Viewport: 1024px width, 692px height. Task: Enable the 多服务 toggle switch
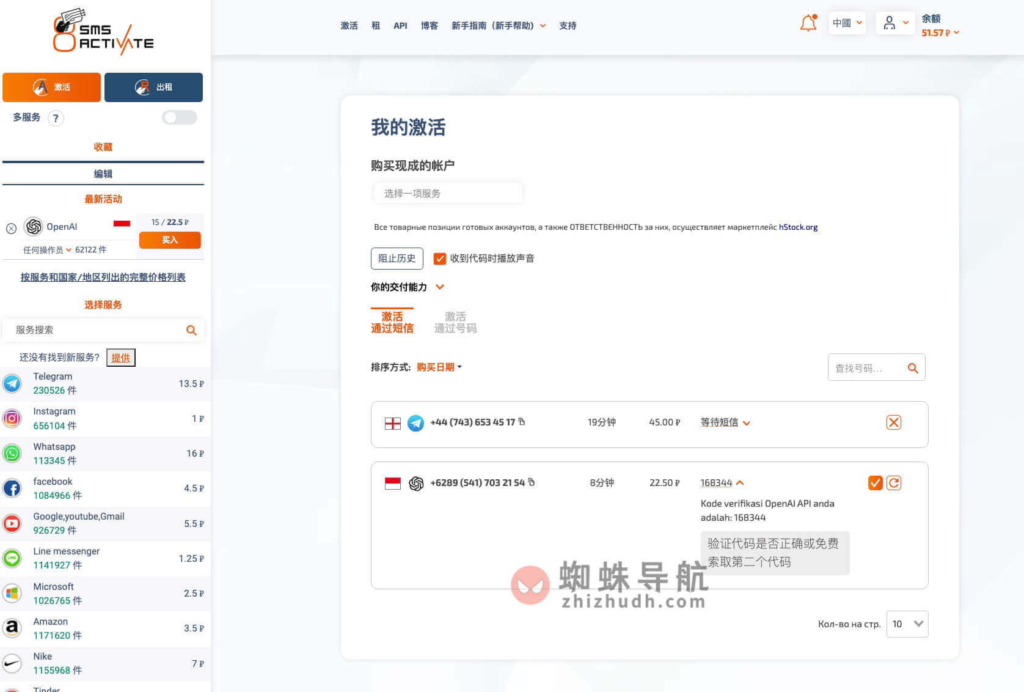[x=179, y=117]
